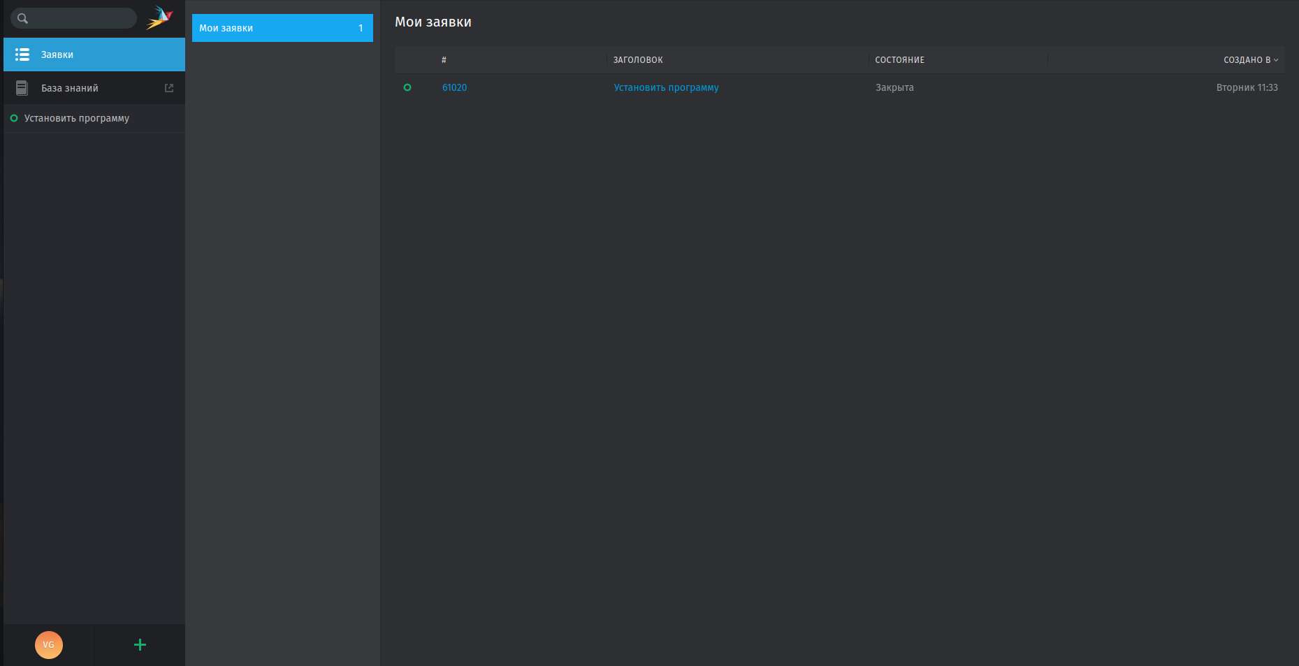
Task: Sort by the # column header
Action: tap(444, 60)
